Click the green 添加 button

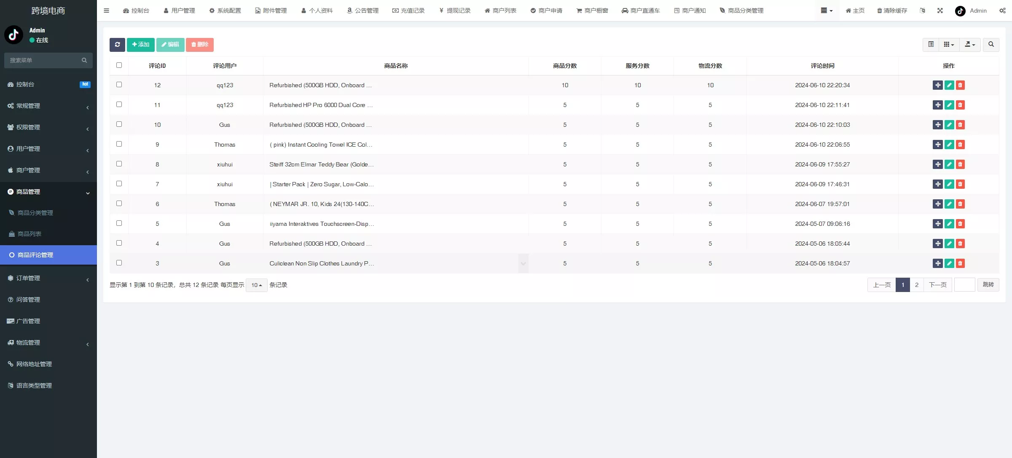click(x=141, y=45)
